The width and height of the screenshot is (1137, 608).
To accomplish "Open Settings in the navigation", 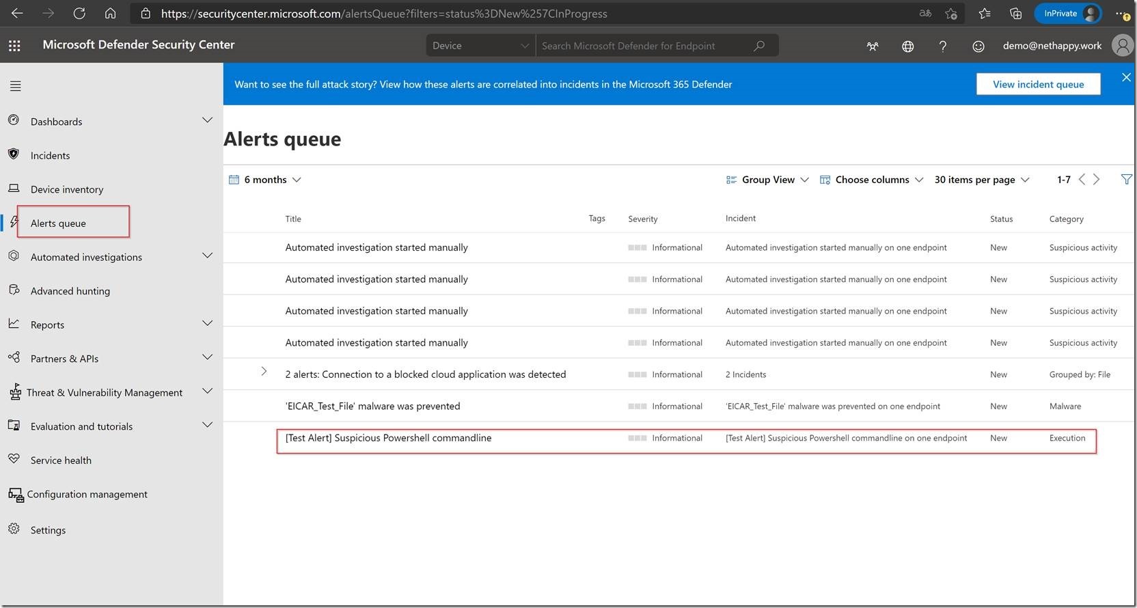I will click(x=48, y=530).
